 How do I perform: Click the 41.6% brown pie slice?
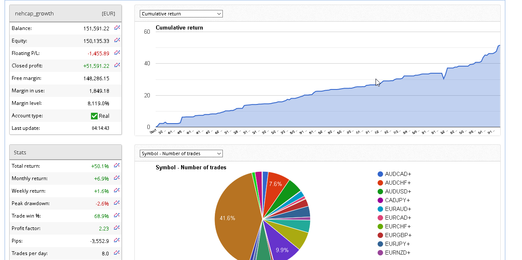click(234, 216)
